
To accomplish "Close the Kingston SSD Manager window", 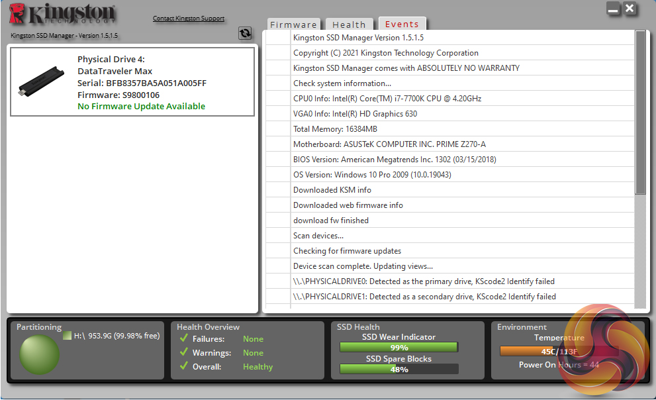I will click(630, 9).
